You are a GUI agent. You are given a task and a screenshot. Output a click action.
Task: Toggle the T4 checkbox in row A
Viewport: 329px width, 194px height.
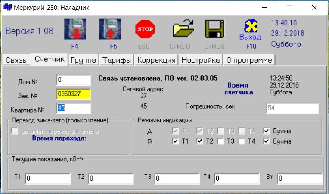point(242,131)
